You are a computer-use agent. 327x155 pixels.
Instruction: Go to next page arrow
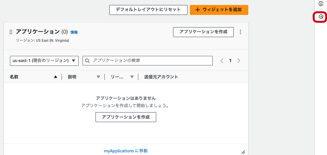(x=239, y=60)
